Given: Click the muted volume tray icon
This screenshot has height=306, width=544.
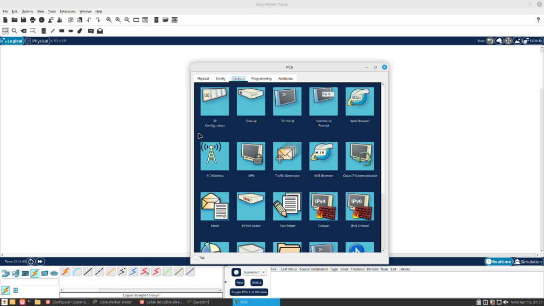Looking at the screenshot, I should 506,302.
